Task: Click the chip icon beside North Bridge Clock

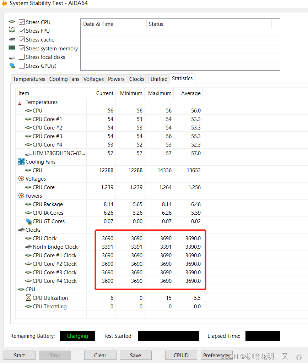Action: click(28, 247)
